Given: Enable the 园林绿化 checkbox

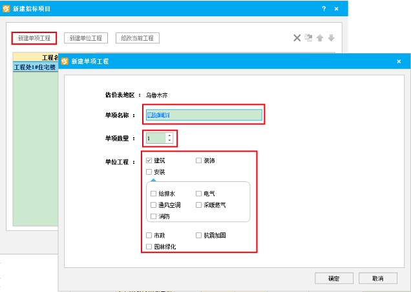Looking at the screenshot, I should [x=149, y=247].
